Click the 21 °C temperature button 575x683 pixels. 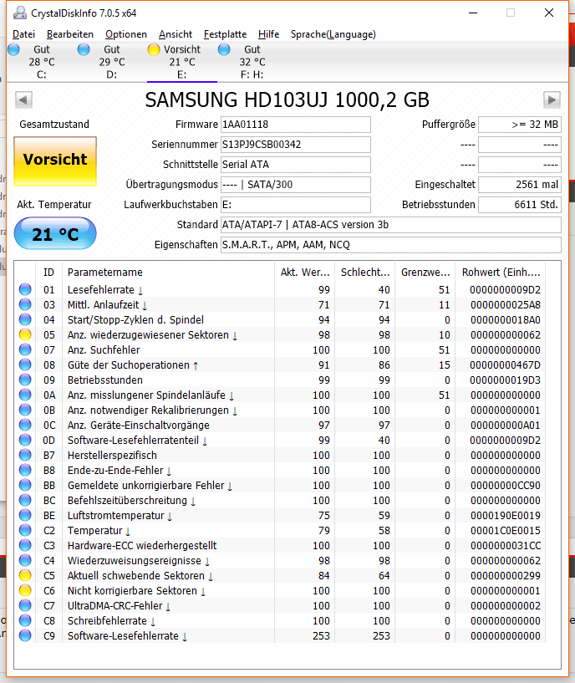pyautogui.click(x=55, y=234)
